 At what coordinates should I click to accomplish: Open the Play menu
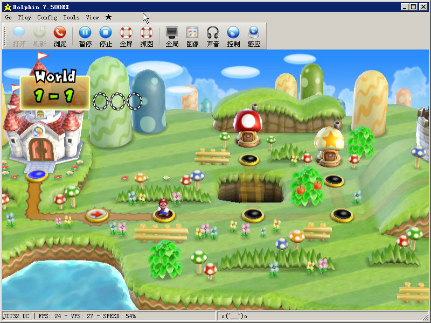(25, 17)
